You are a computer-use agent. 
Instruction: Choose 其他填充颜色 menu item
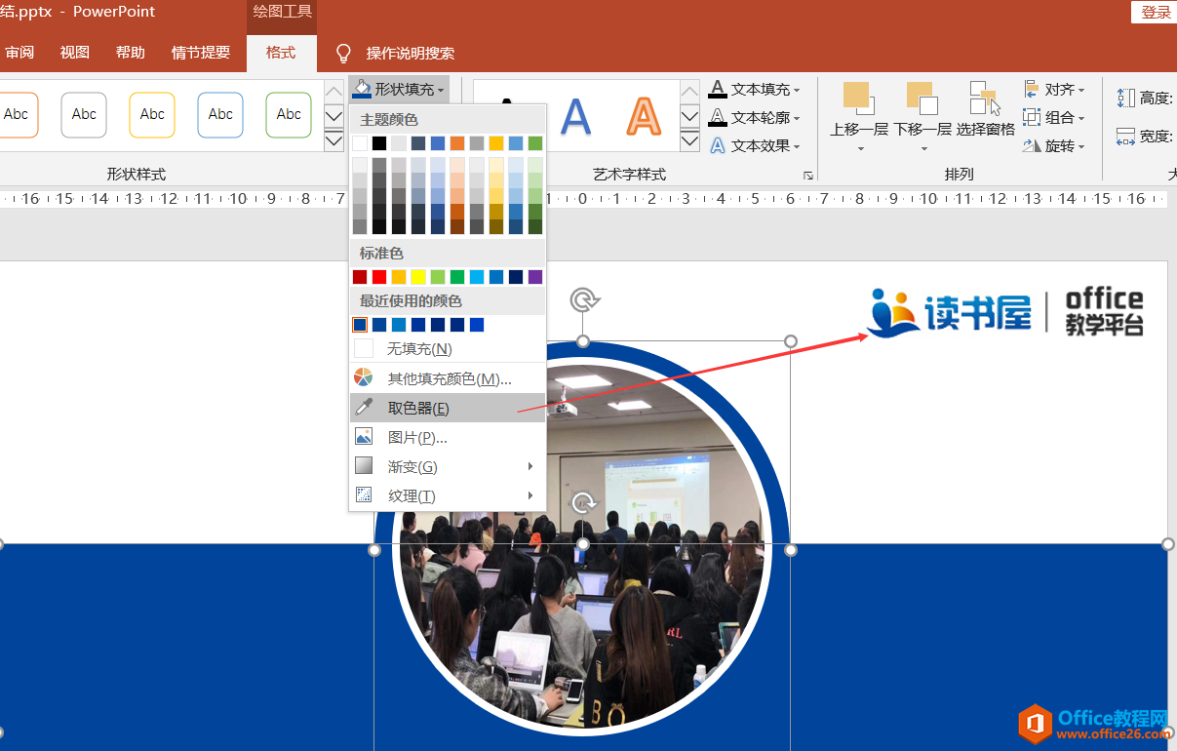coord(448,378)
